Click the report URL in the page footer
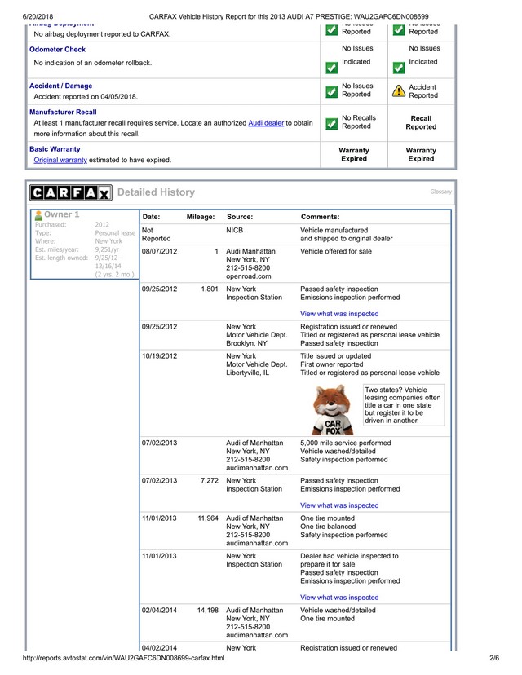The image size is (522, 675). (123, 658)
